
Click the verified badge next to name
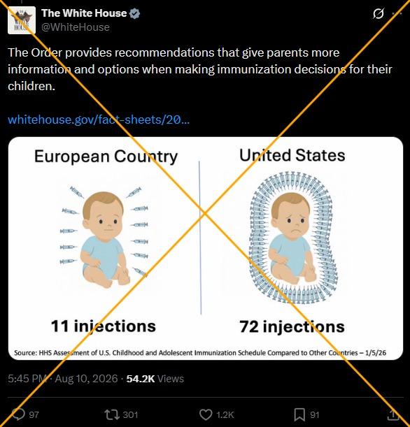point(134,13)
